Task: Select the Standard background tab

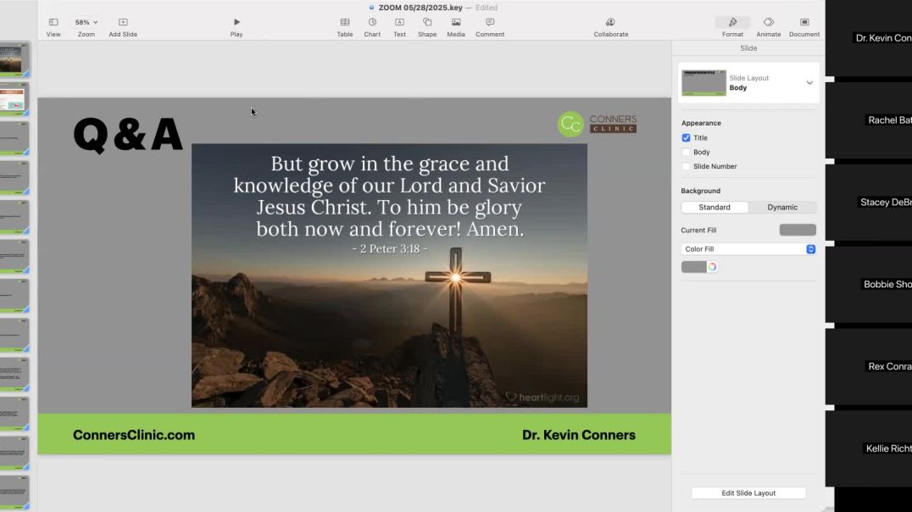Action: pyautogui.click(x=715, y=207)
